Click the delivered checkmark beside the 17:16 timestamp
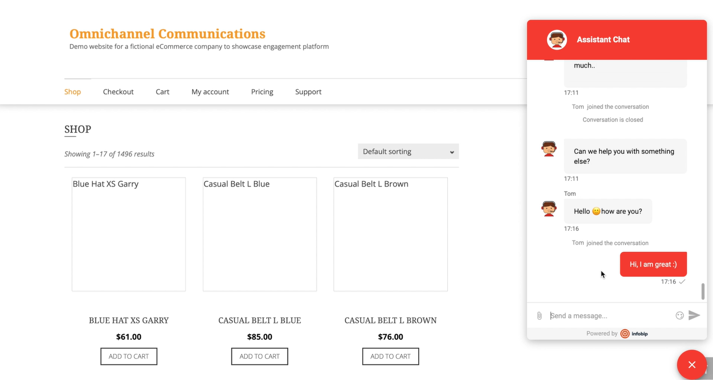Screen dimensions: 713x380 [682, 282]
